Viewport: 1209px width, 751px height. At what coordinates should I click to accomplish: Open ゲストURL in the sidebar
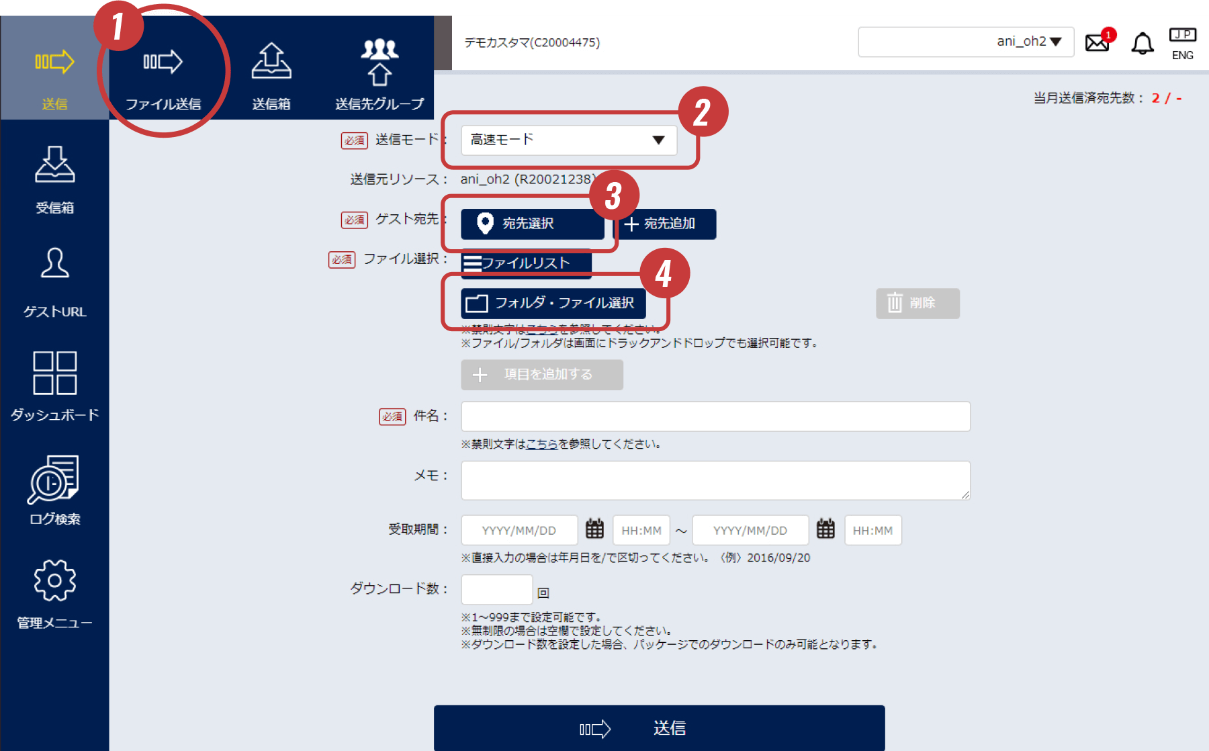pos(54,283)
